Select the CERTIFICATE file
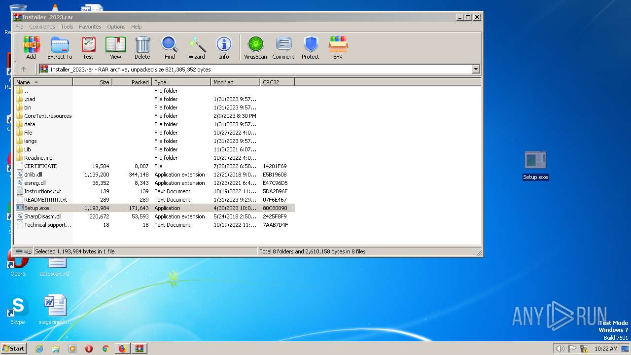The image size is (631, 355). click(154, 166)
